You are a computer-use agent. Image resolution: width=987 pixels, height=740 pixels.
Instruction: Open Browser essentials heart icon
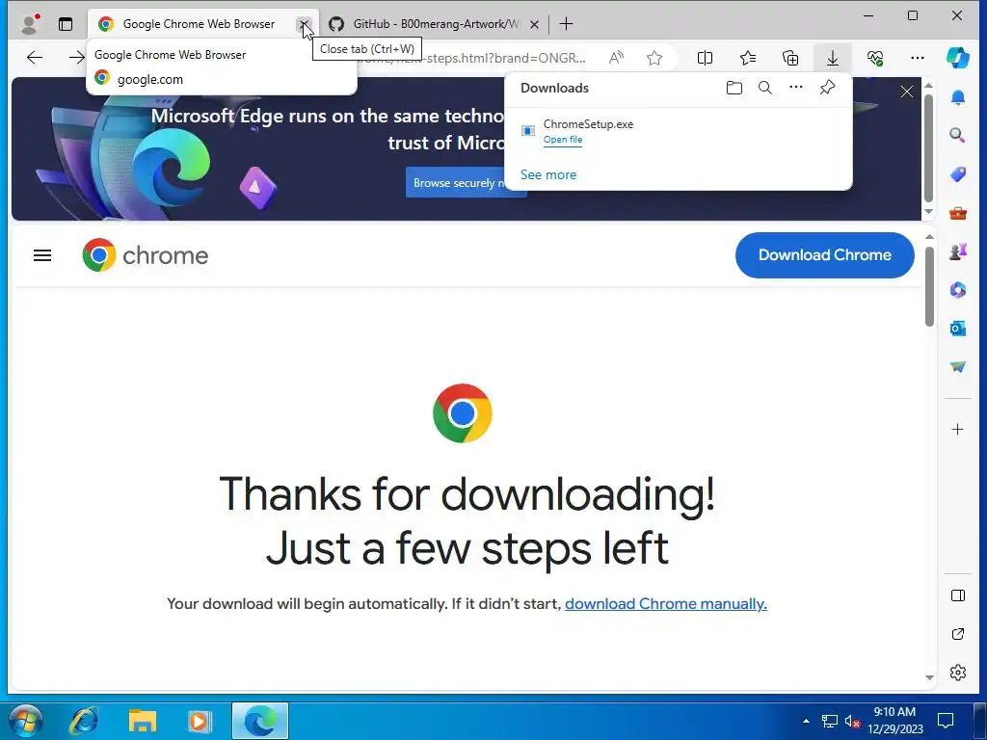pyautogui.click(x=875, y=58)
